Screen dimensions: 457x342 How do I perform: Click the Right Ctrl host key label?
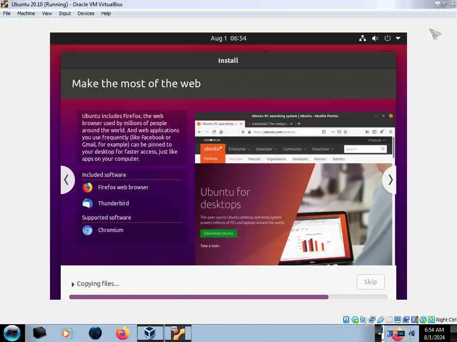(x=446, y=320)
